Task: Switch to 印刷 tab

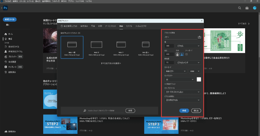Action: [100, 26]
